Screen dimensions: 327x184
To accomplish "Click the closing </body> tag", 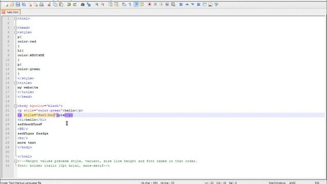I will tap(25, 147).
